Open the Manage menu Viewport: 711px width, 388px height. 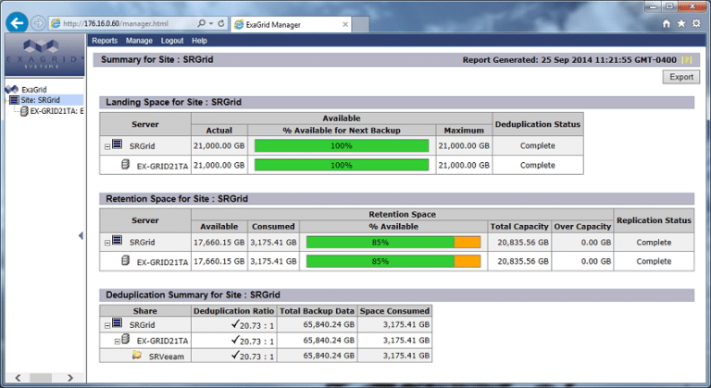tap(139, 41)
